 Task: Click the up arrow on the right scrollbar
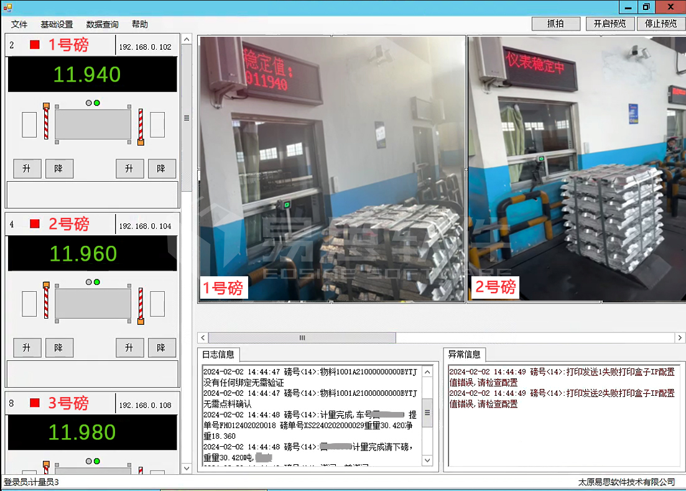tap(185, 40)
